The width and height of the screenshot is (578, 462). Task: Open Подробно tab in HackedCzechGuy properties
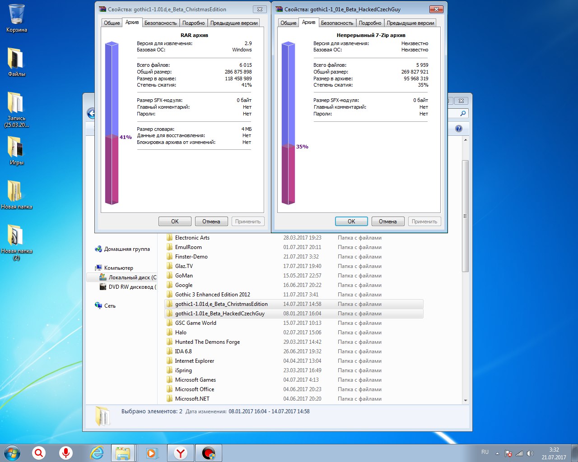click(x=370, y=23)
